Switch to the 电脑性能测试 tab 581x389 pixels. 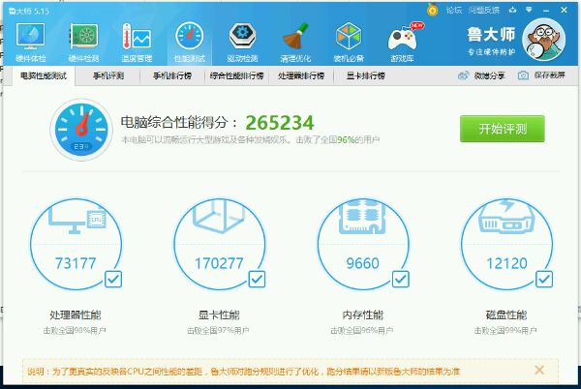click(x=44, y=75)
